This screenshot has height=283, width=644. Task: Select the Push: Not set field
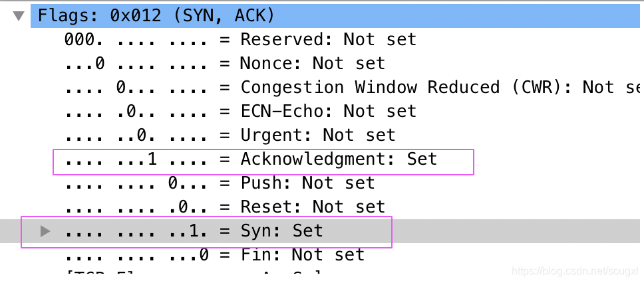click(220, 183)
